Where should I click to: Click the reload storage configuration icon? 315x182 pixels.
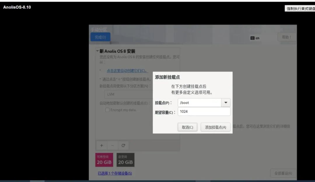123,146
